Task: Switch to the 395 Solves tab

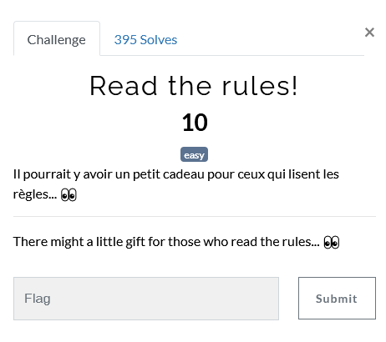Action: [x=145, y=40]
